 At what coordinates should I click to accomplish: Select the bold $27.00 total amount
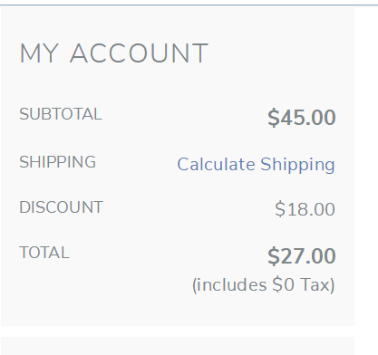tap(302, 256)
